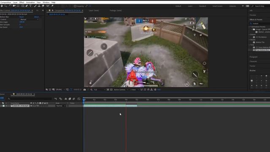The image size is (270, 152).
Task: Select CC Force Motion Blur effect
Action: click(263, 47)
